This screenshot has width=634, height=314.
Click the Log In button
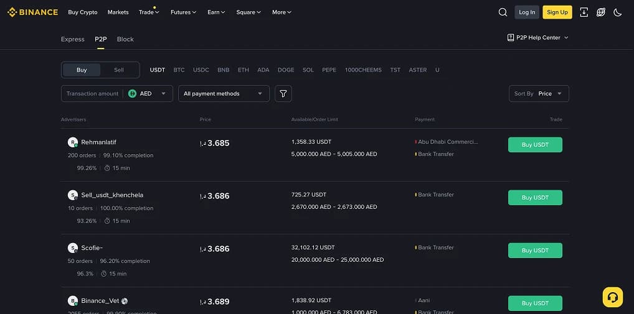527,12
